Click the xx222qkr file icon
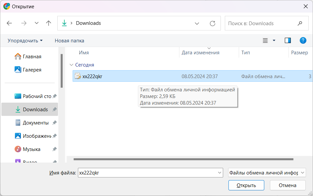Screen dimensions: 313x196 [78, 76]
